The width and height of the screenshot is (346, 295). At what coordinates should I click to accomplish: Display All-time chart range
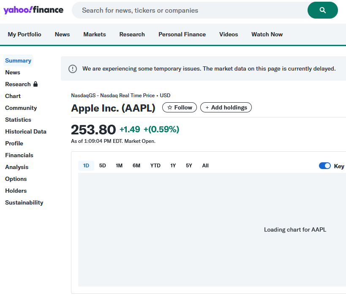(x=205, y=166)
